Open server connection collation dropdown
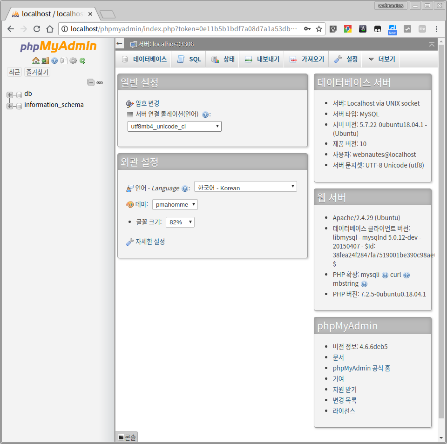Image resolution: width=447 pixels, height=444 pixels. tap(175, 126)
